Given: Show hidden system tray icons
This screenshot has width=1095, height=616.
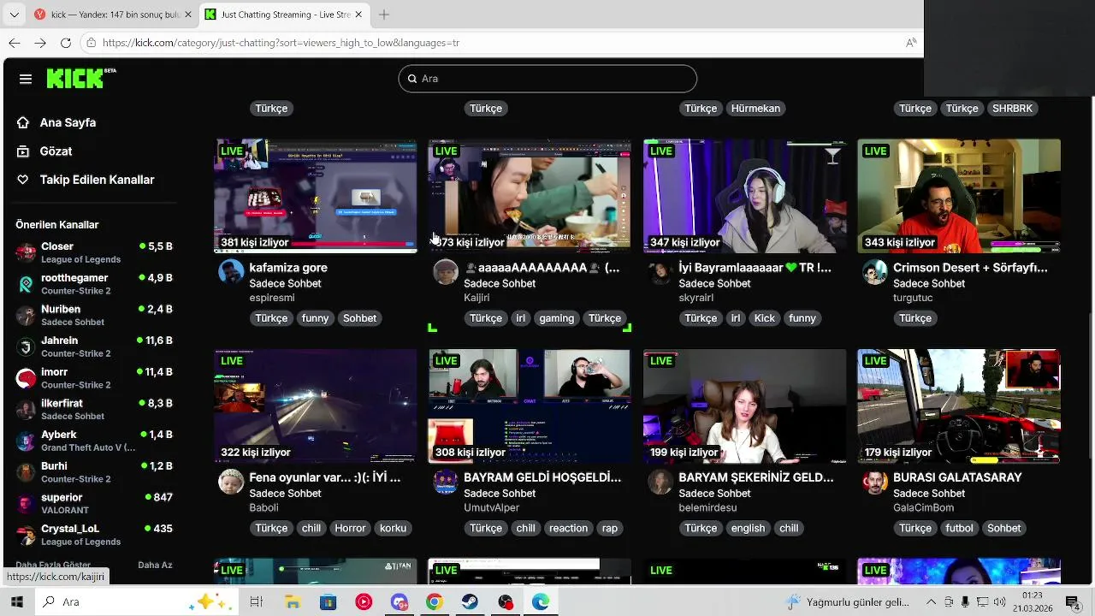Looking at the screenshot, I should coord(929,602).
